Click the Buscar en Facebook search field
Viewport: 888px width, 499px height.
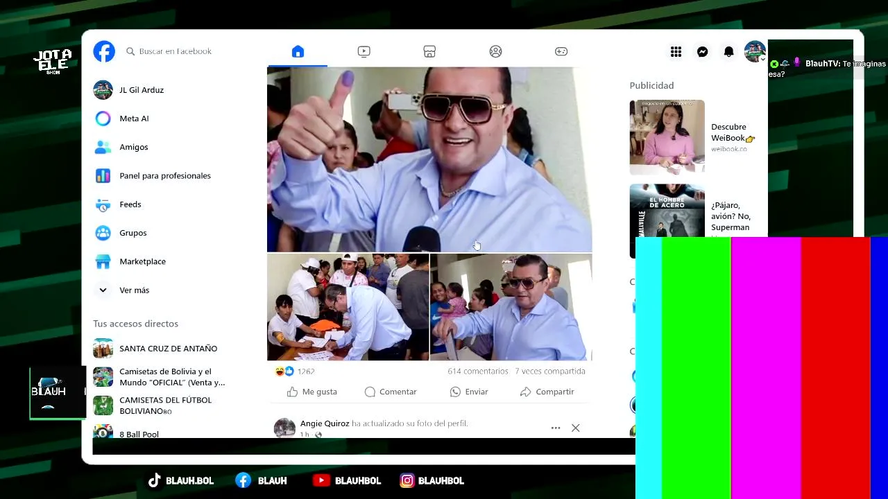pyautogui.click(x=176, y=51)
